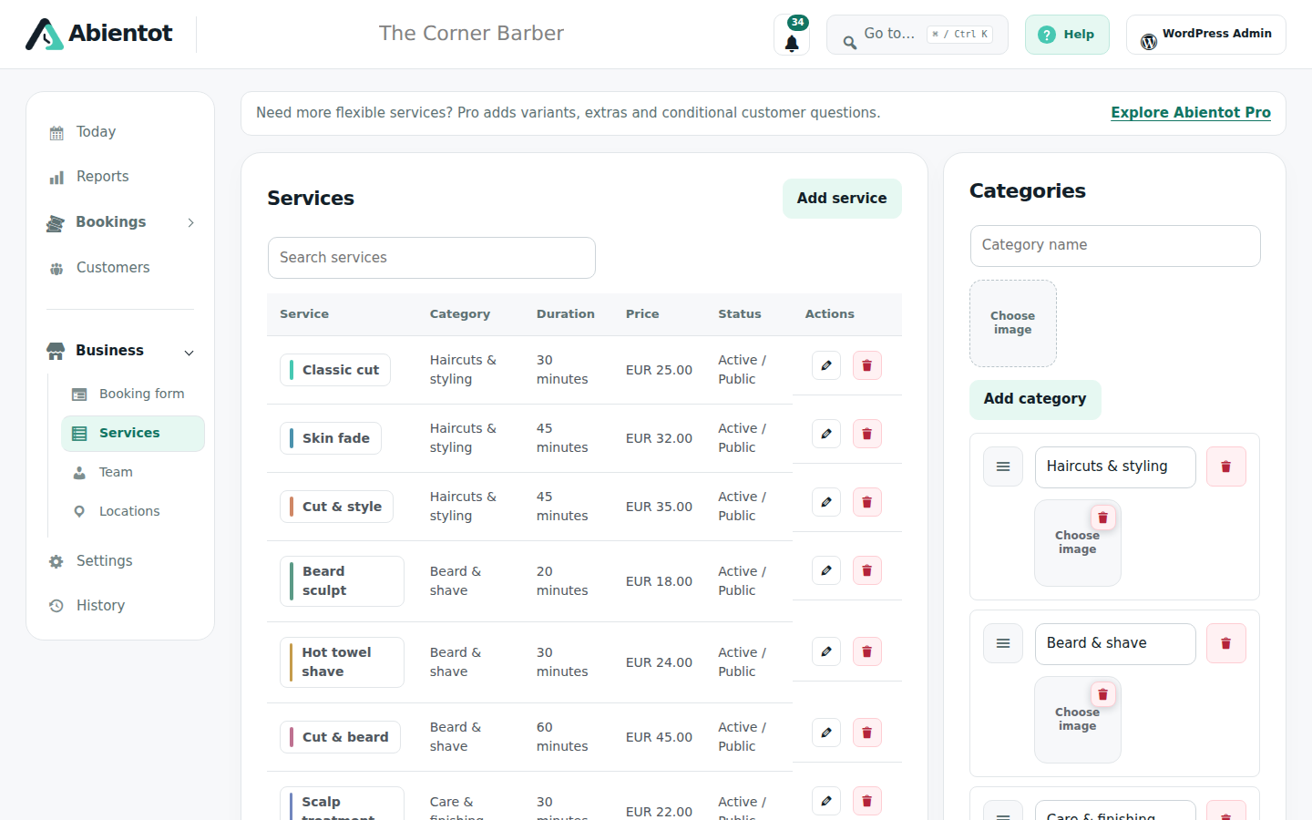
Task: Edit the Hot towel shave service
Action: [826, 651]
